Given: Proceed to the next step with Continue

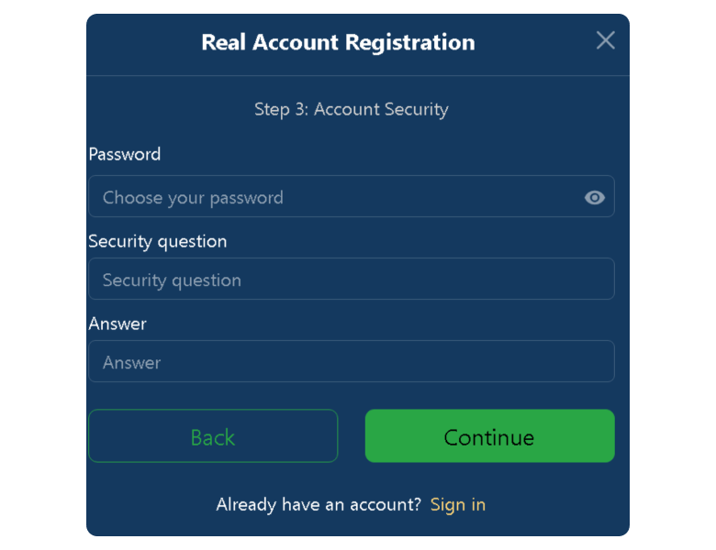Looking at the screenshot, I should [489, 436].
